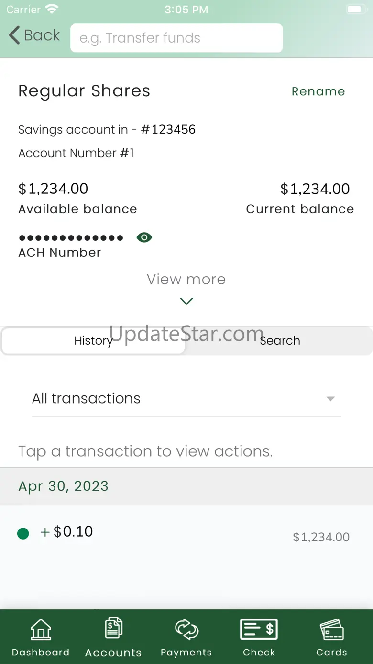This screenshot has width=373, height=664.
Task: Tap the Rename link
Action: click(x=318, y=91)
